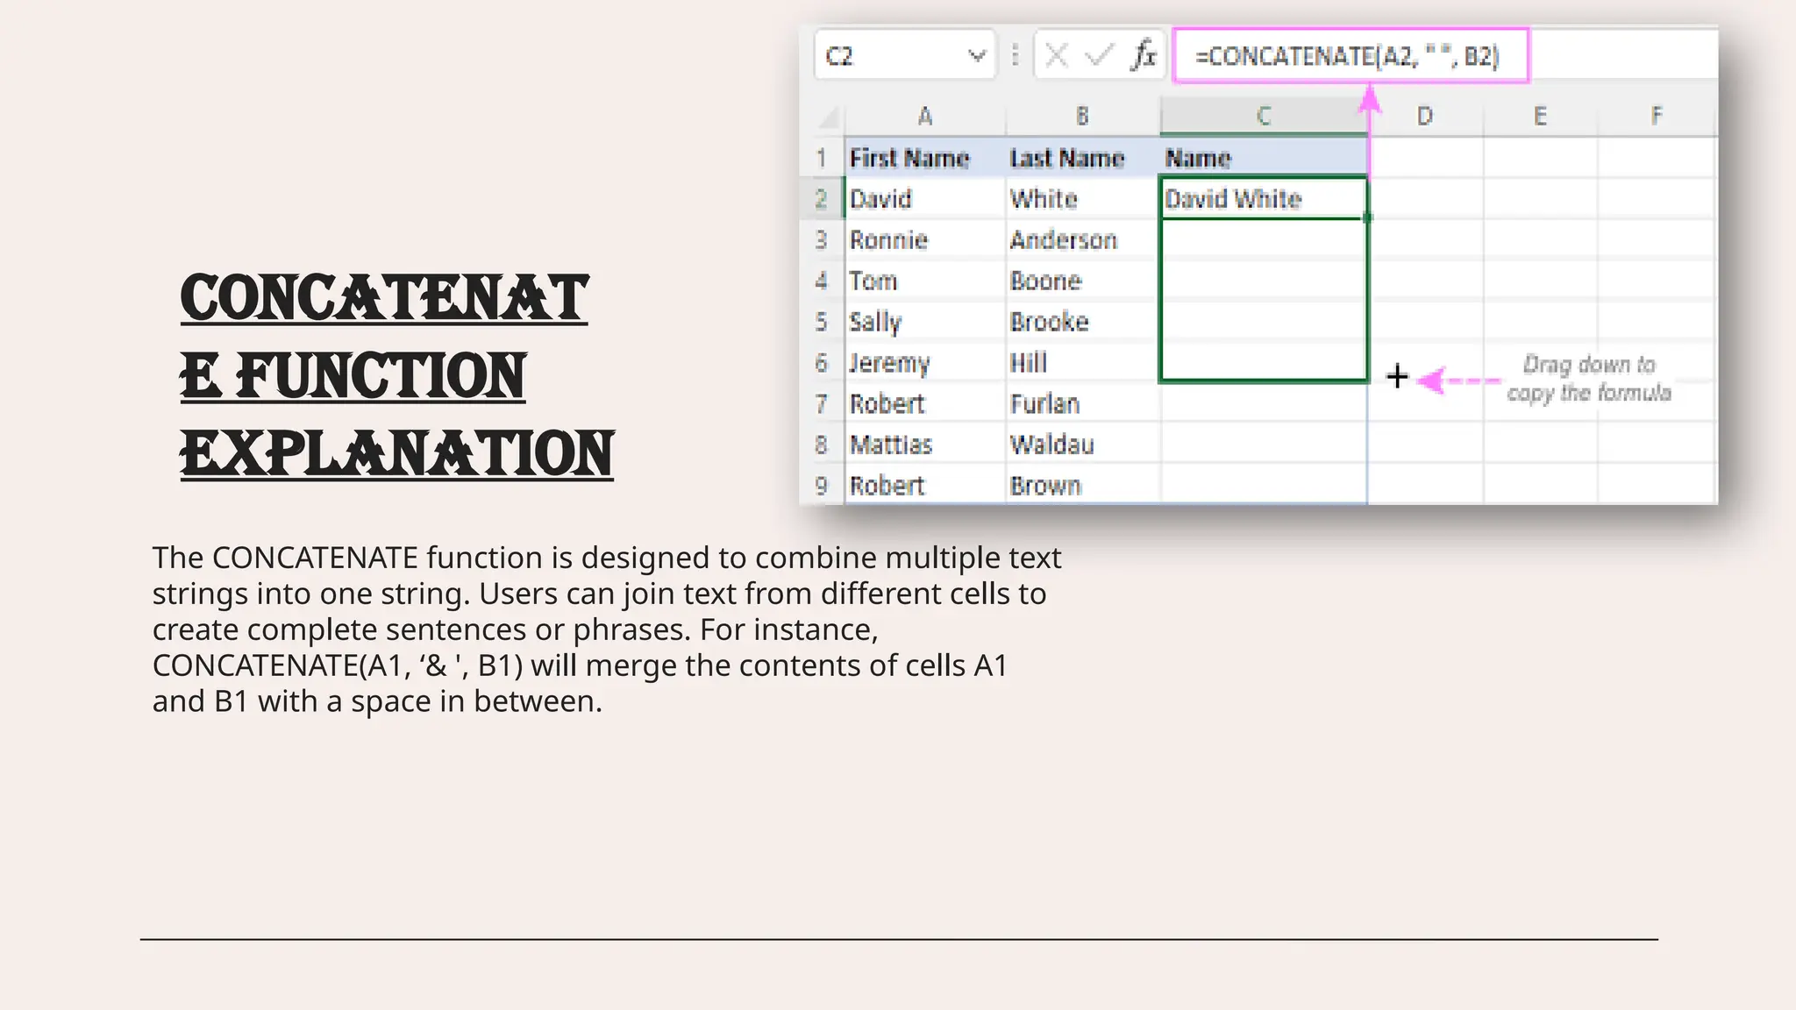The height and width of the screenshot is (1010, 1796).
Task: Select row 7 header
Action: click(x=822, y=403)
